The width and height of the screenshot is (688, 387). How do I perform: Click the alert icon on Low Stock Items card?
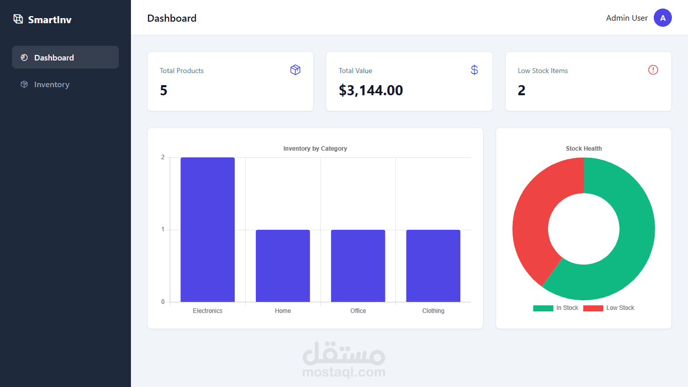tap(653, 70)
